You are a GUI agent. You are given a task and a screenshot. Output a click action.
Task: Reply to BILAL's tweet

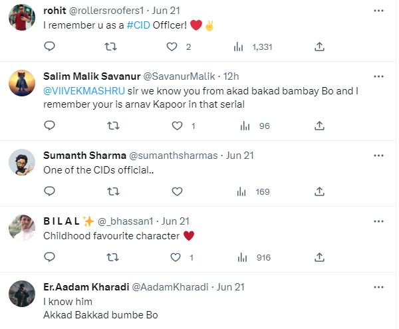pos(49,257)
